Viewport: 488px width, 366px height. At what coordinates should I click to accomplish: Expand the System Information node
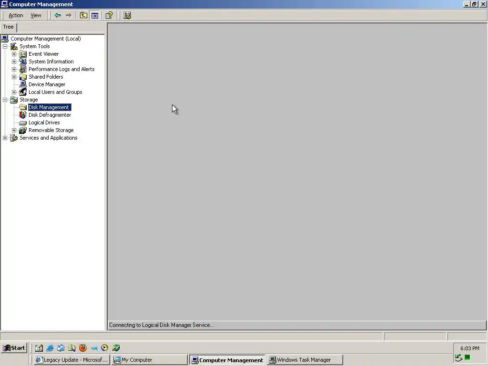pyautogui.click(x=14, y=61)
